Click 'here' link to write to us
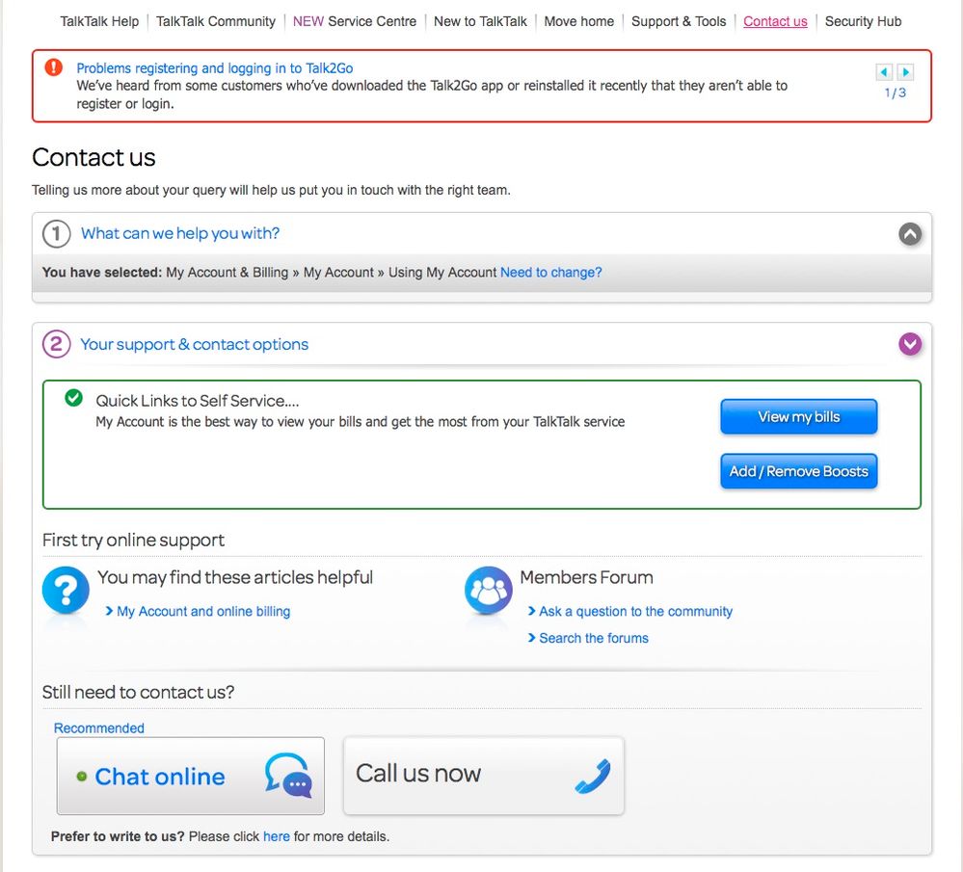963x872 pixels. (x=277, y=836)
